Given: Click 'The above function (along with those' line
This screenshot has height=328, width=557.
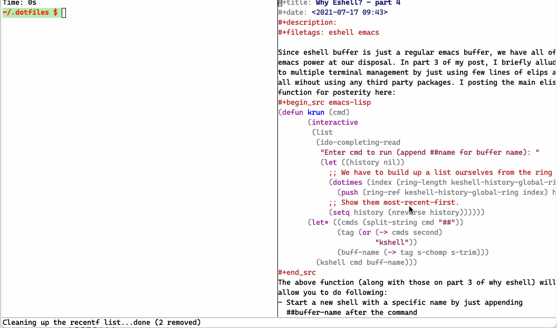Looking at the screenshot, I should (x=417, y=283).
